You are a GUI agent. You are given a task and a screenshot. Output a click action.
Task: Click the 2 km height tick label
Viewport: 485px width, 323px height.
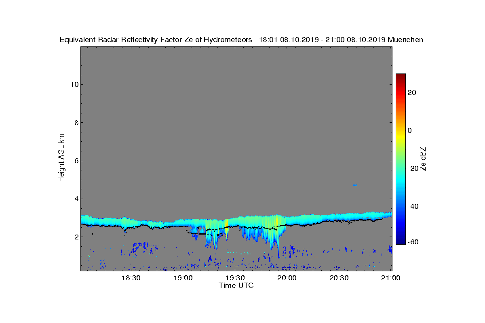pyautogui.click(x=76, y=237)
